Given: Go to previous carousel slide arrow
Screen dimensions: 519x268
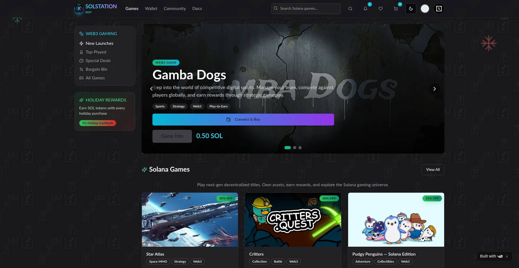Looking at the screenshot, I should [x=151, y=89].
